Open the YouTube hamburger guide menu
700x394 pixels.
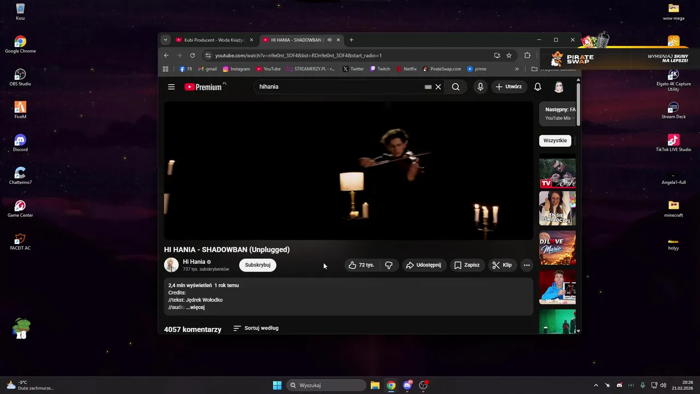pos(171,87)
